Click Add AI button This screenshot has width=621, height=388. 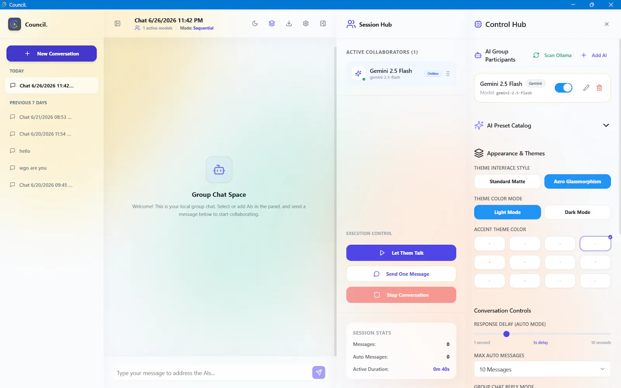click(x=594, y=55)
